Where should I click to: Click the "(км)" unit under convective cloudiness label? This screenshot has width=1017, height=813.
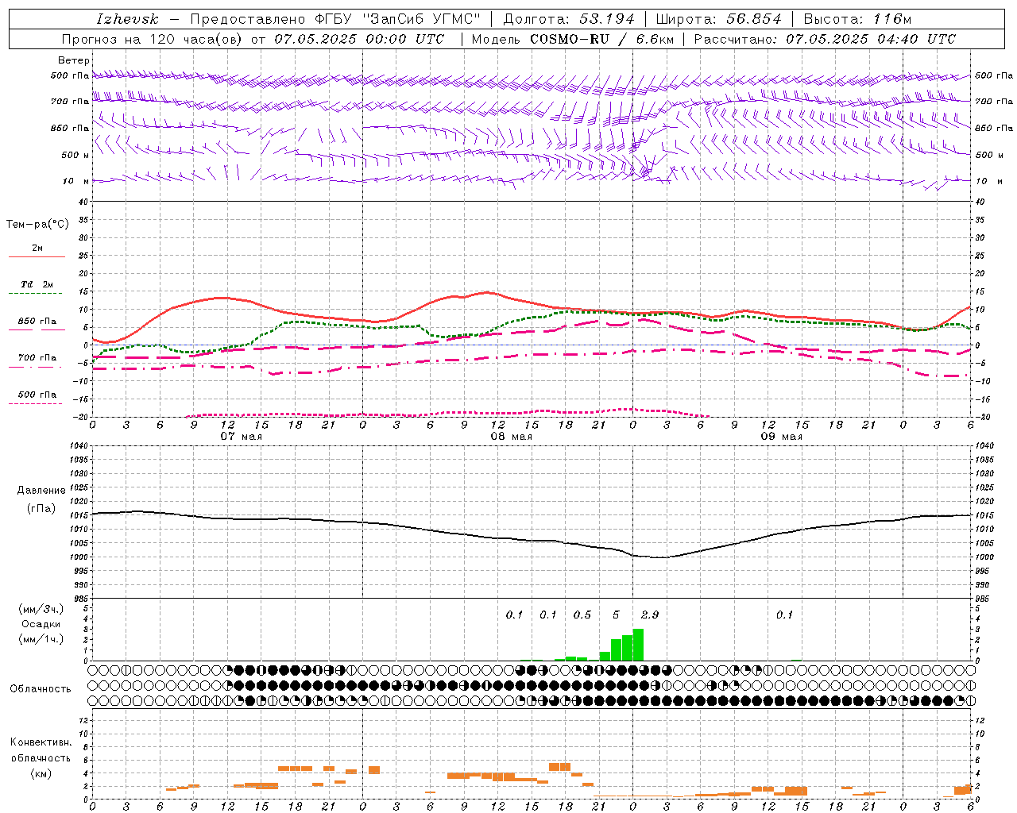point(41,773)
